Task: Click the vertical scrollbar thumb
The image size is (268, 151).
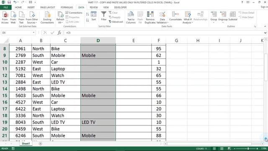Action: (x=266, y=67)
